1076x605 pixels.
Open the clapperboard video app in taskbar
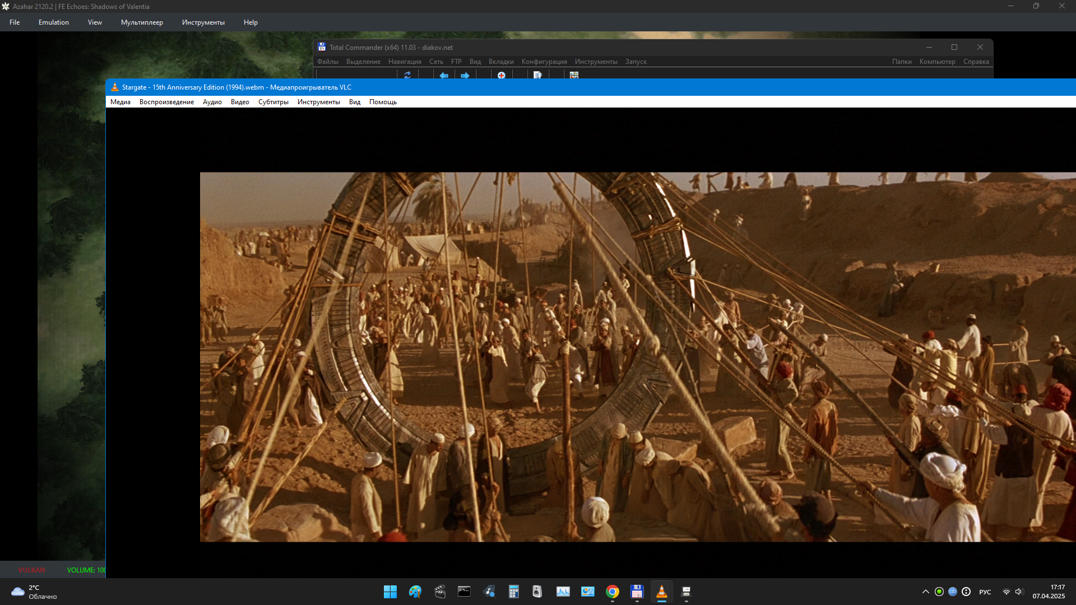(439, 592)
